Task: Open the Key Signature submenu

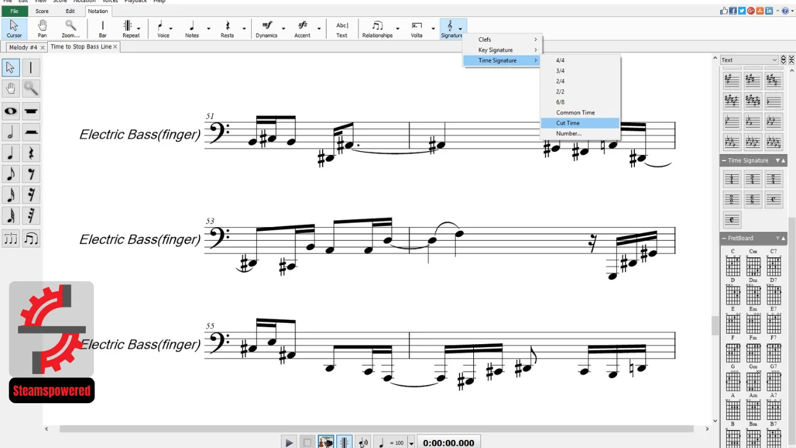Action: click(x=502, y=50)
